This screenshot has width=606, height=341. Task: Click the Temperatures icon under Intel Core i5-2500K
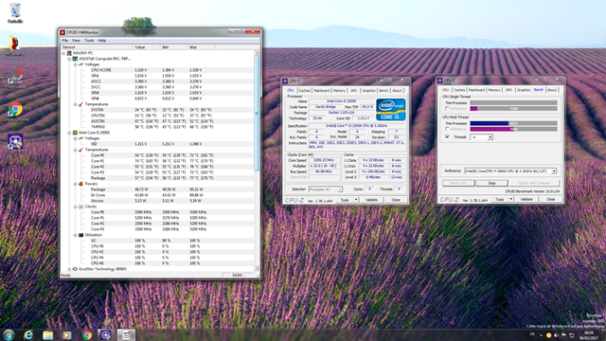coord(81,150)
